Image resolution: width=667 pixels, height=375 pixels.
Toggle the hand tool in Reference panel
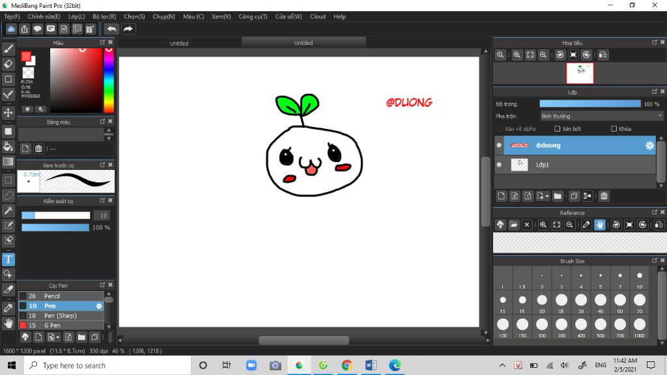[x=599, y=225]
